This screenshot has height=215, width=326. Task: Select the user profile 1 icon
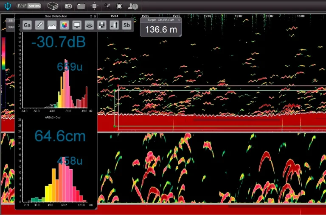point(133,6)
